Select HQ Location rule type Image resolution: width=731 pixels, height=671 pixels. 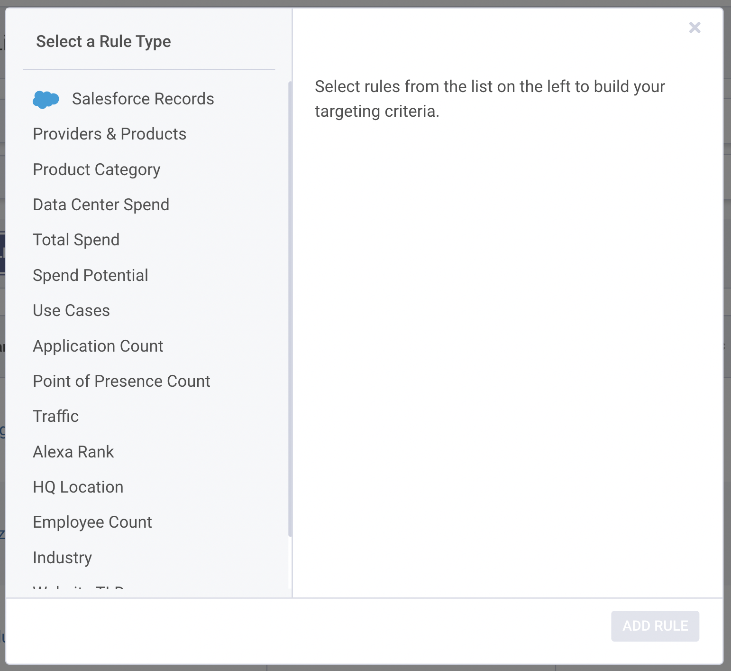click(78, 487)
